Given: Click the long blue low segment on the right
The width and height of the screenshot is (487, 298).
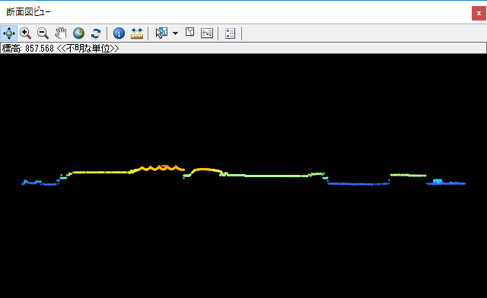Looking at the screenshot, I should 358,184.
